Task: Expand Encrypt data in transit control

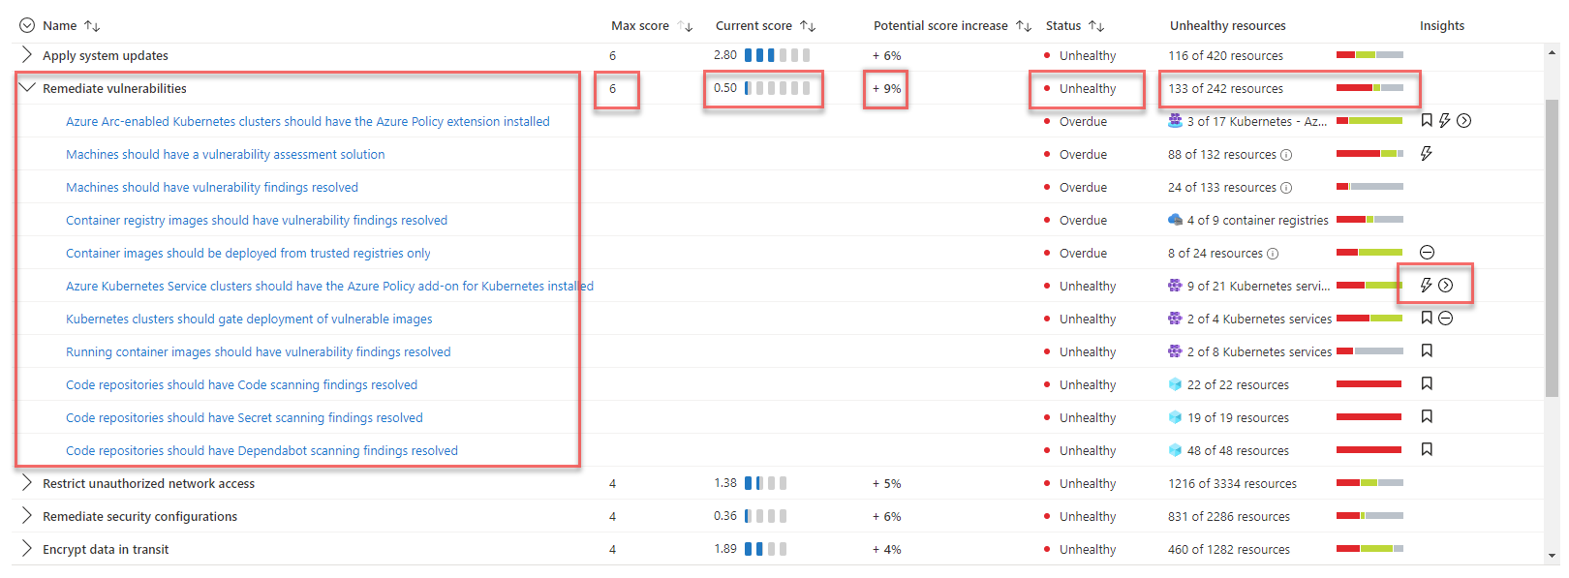Action: coord(27,549)
